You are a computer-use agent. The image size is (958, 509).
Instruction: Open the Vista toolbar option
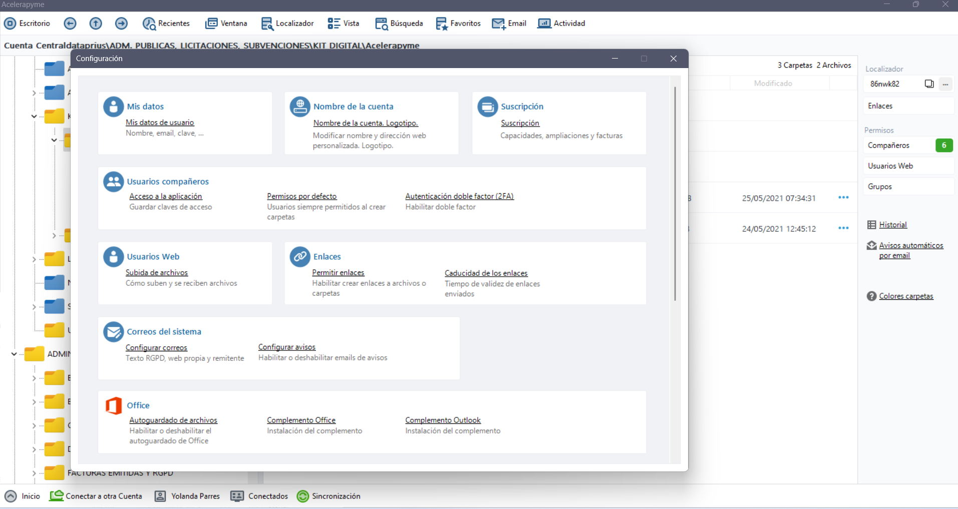pos(344,24)
